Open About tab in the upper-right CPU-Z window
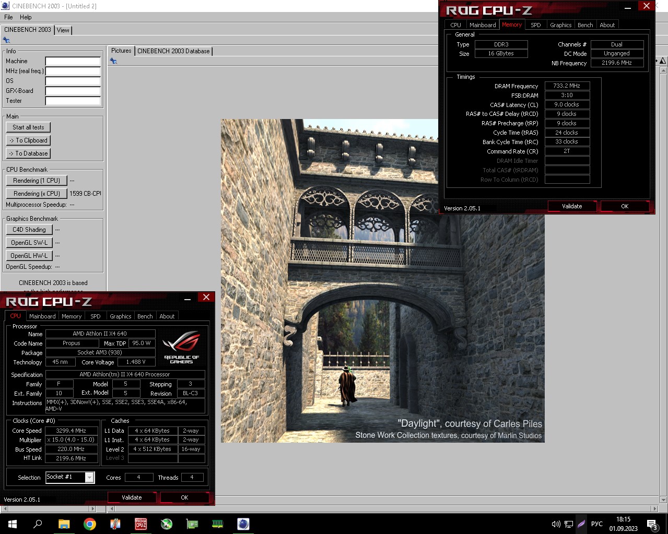 point(607,25)
